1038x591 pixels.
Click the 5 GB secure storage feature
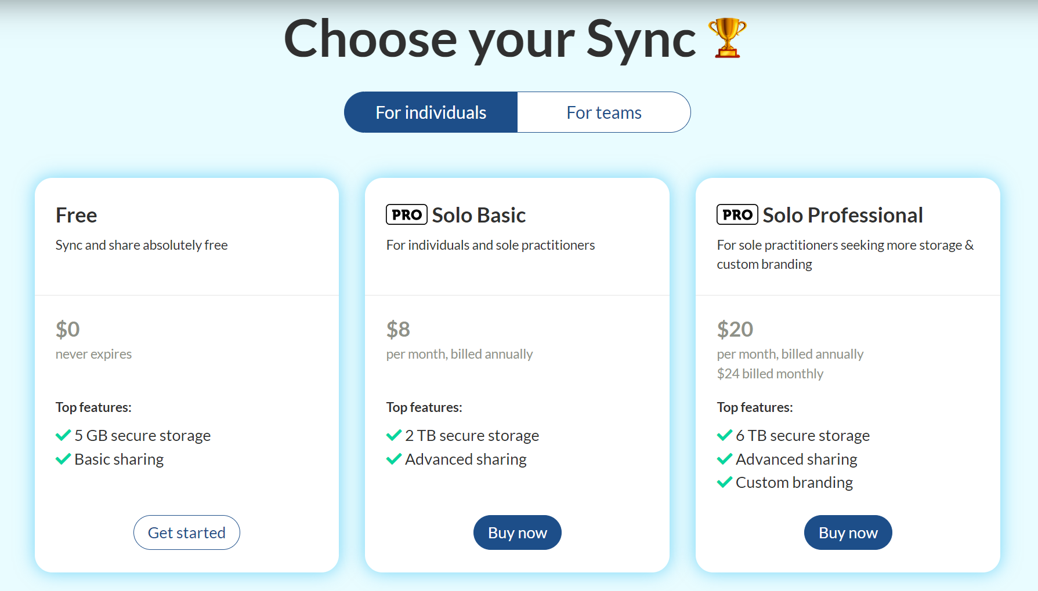(x=143, y=435)
